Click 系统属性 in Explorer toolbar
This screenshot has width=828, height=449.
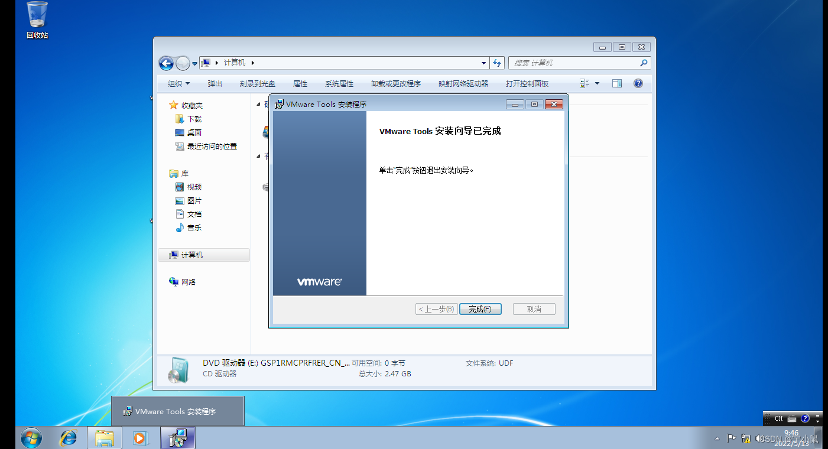[x=339, y=84]
